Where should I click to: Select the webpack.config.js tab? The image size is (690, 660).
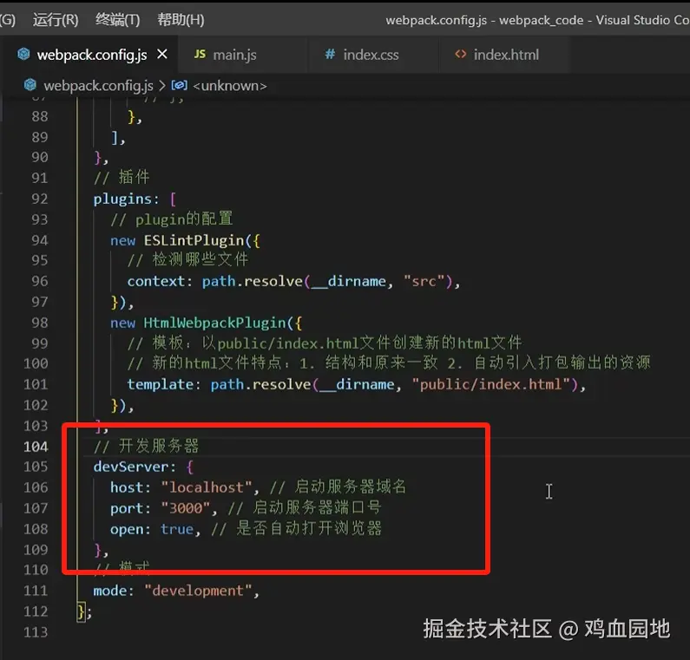tap(91, 55)
